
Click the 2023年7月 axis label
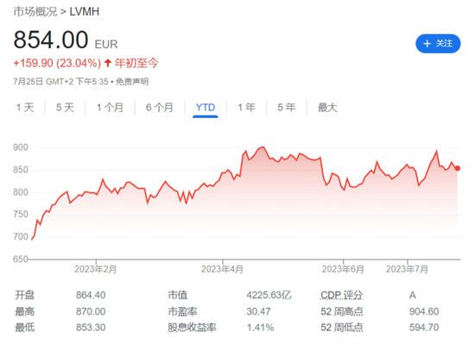click(x=407, y=269)
